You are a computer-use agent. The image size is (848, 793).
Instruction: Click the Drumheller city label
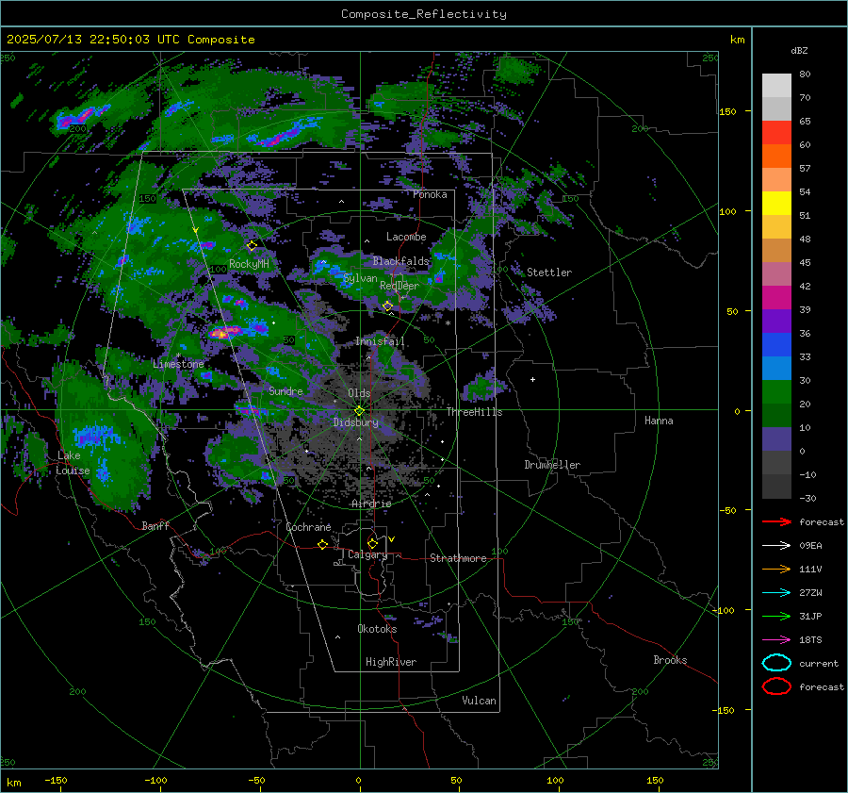pyautogui.click(x=552, y=465)
